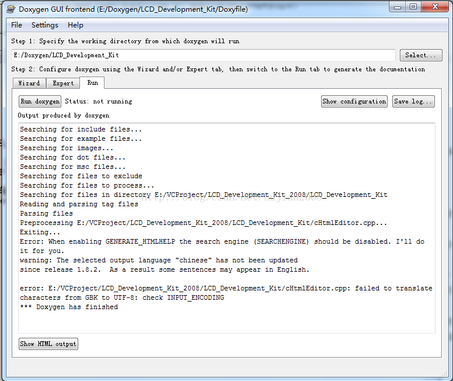
Task: Open the File menu
Action: (16, 25)
